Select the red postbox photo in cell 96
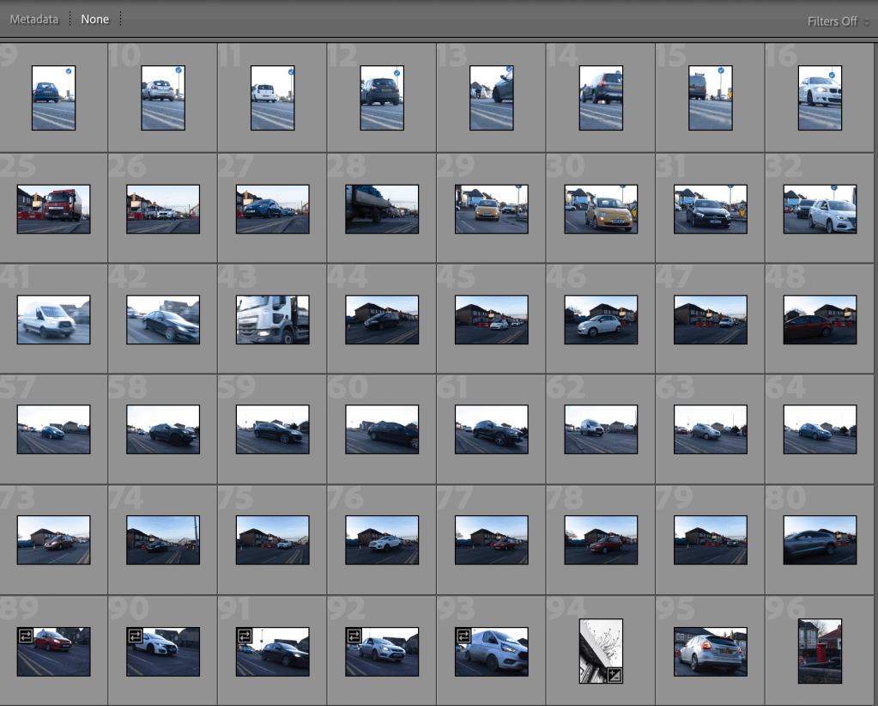 (x=820, y=651)
